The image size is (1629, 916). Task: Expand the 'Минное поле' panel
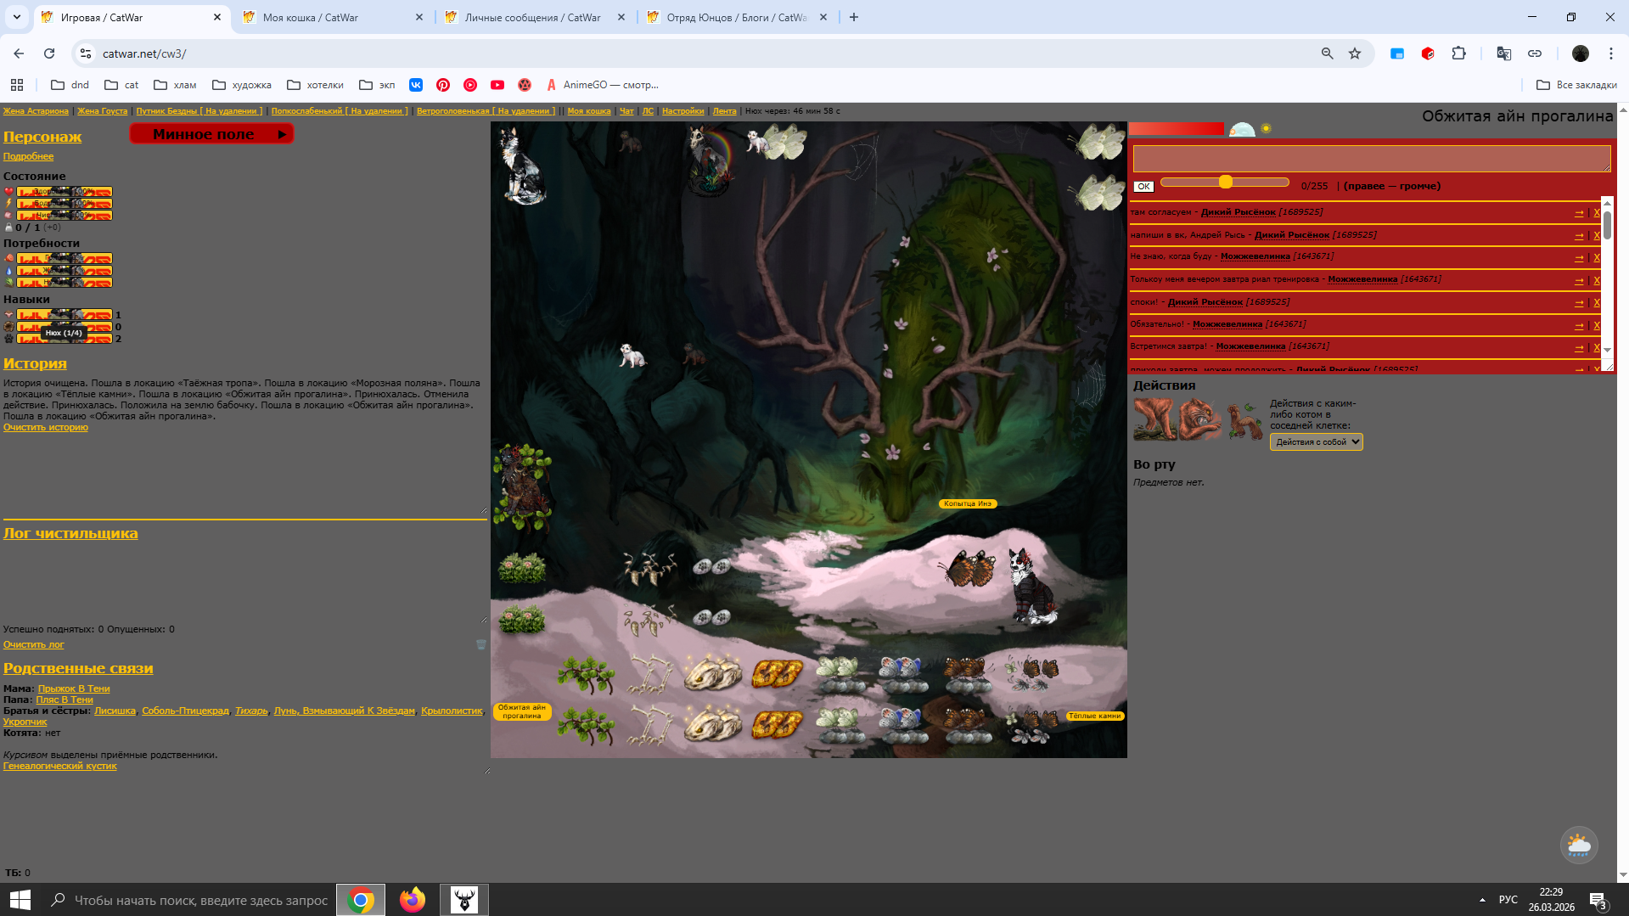(x=211, y=134)
